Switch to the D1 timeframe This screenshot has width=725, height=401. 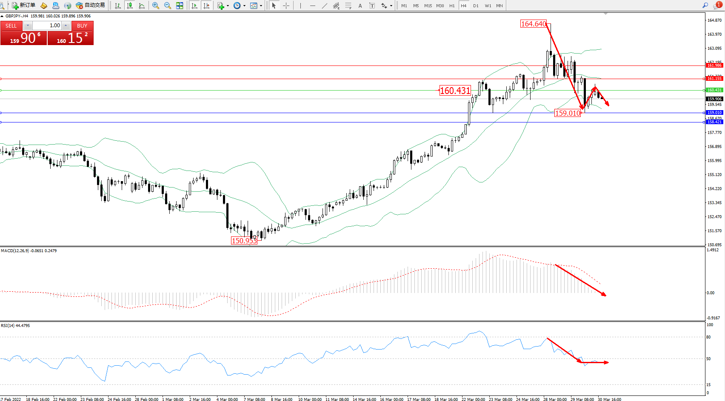(x=476, y=6)
